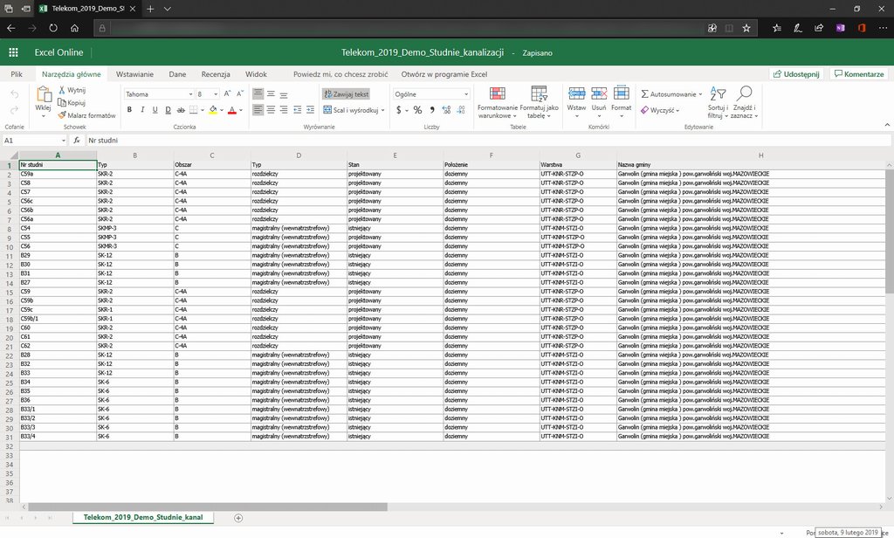The height and width of the screenshot is (538, 894).
Task: Toggle bold formatting
Action: pyautogui.click(x=129, y=110)
